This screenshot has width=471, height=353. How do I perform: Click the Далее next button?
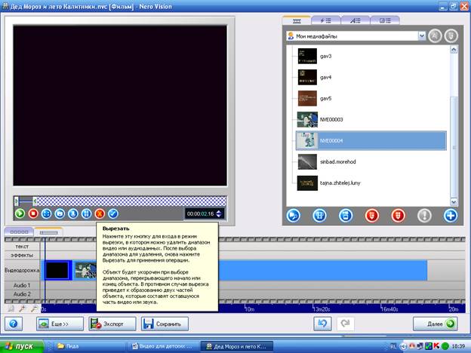(435, 324)
